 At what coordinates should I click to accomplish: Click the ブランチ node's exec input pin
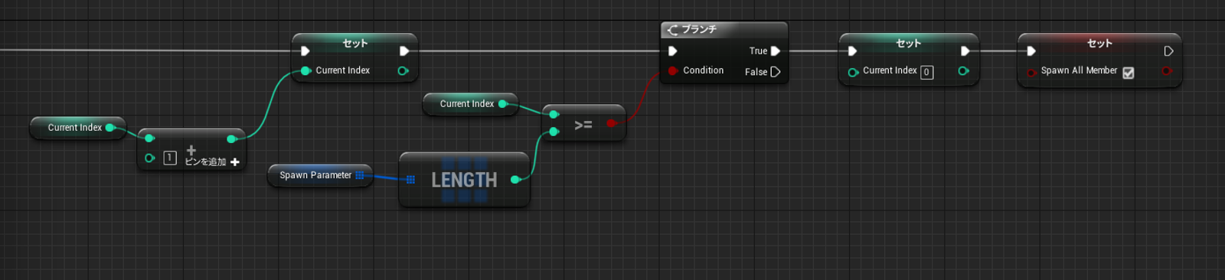coord(673,51)
